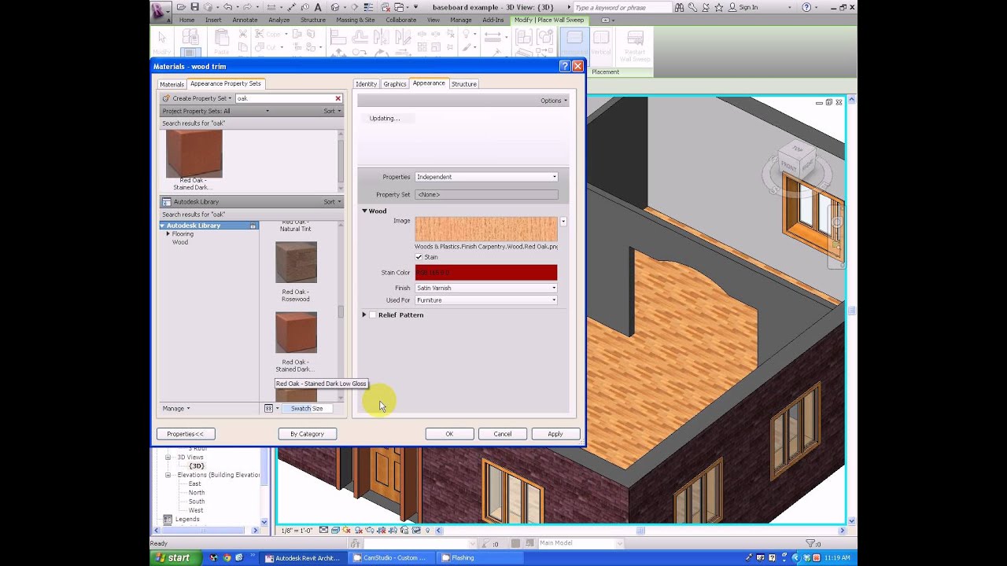
Task: Click the Restart Wall Sweep icon
Action: click(635, 38)
